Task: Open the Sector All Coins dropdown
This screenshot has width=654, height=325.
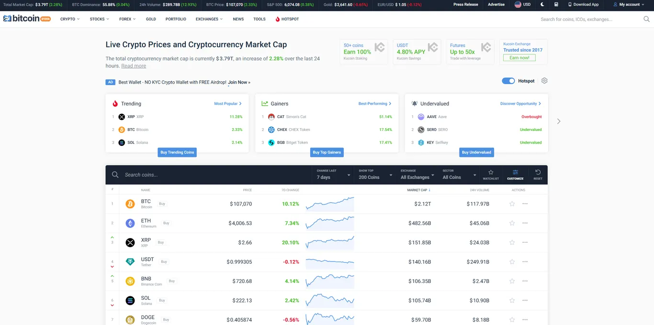Action: tap(460, 174)
